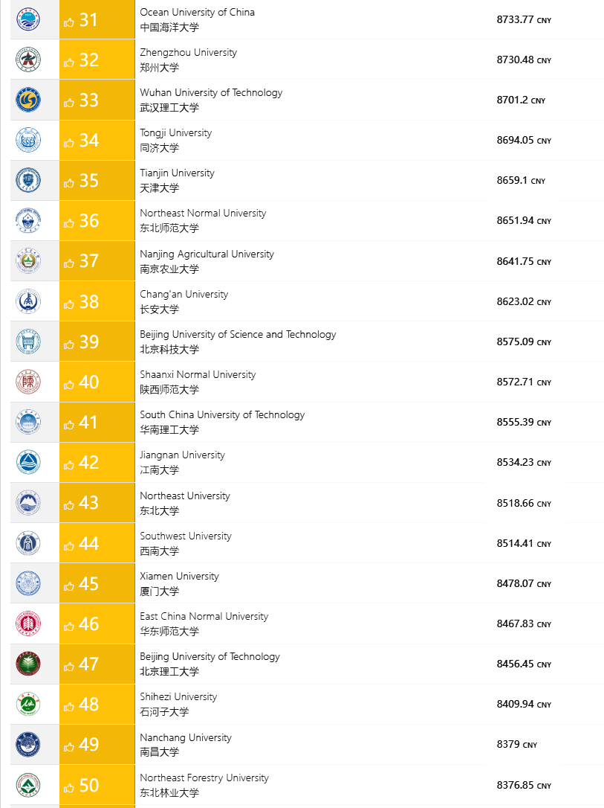Select the rank 43 yellow cell

tap(97, 503)
